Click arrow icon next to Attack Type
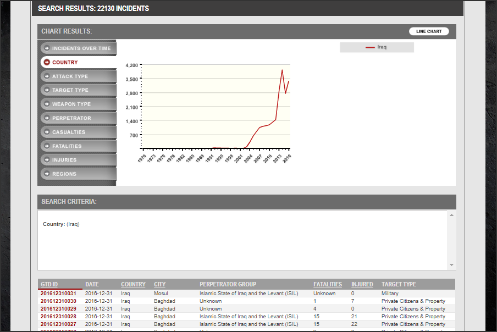 (46, 76)
